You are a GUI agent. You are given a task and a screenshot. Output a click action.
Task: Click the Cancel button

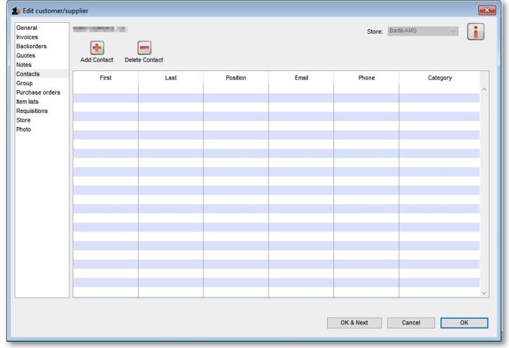[411, 323]
